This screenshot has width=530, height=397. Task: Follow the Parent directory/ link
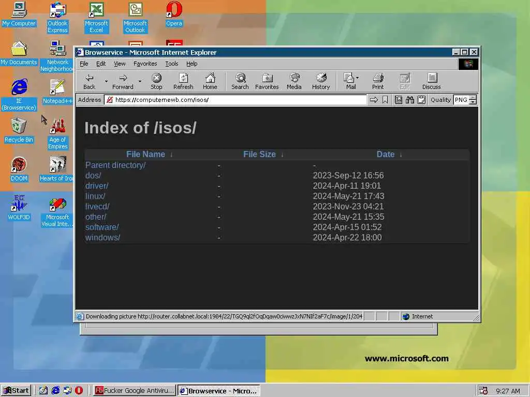click(115, 165)
